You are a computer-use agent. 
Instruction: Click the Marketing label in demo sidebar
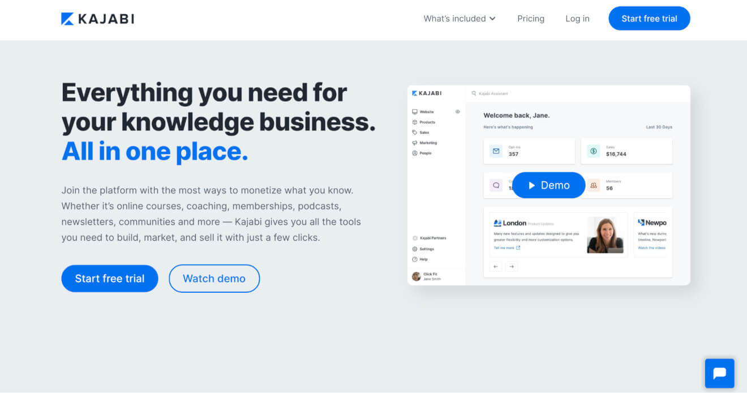pyautogui.click(x=428, y=143)
